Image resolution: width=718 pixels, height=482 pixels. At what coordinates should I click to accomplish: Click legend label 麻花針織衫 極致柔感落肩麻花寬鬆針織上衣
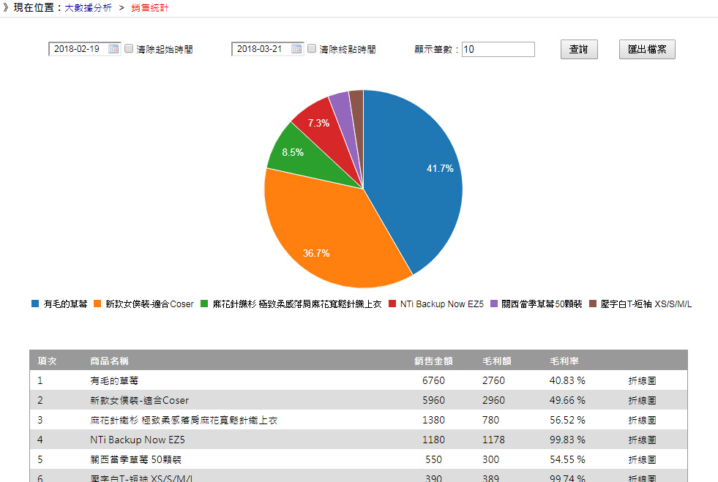coord(296,304)
